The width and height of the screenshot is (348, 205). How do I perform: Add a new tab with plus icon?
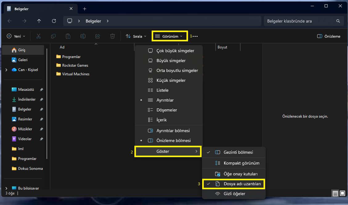pos(84,9)
